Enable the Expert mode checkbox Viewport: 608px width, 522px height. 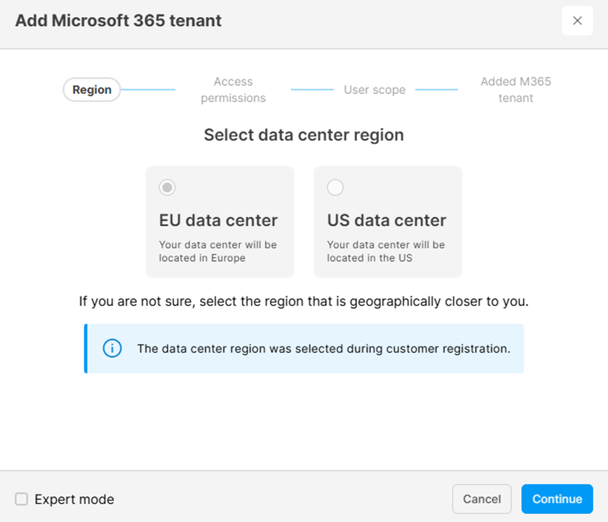[21, 499]
